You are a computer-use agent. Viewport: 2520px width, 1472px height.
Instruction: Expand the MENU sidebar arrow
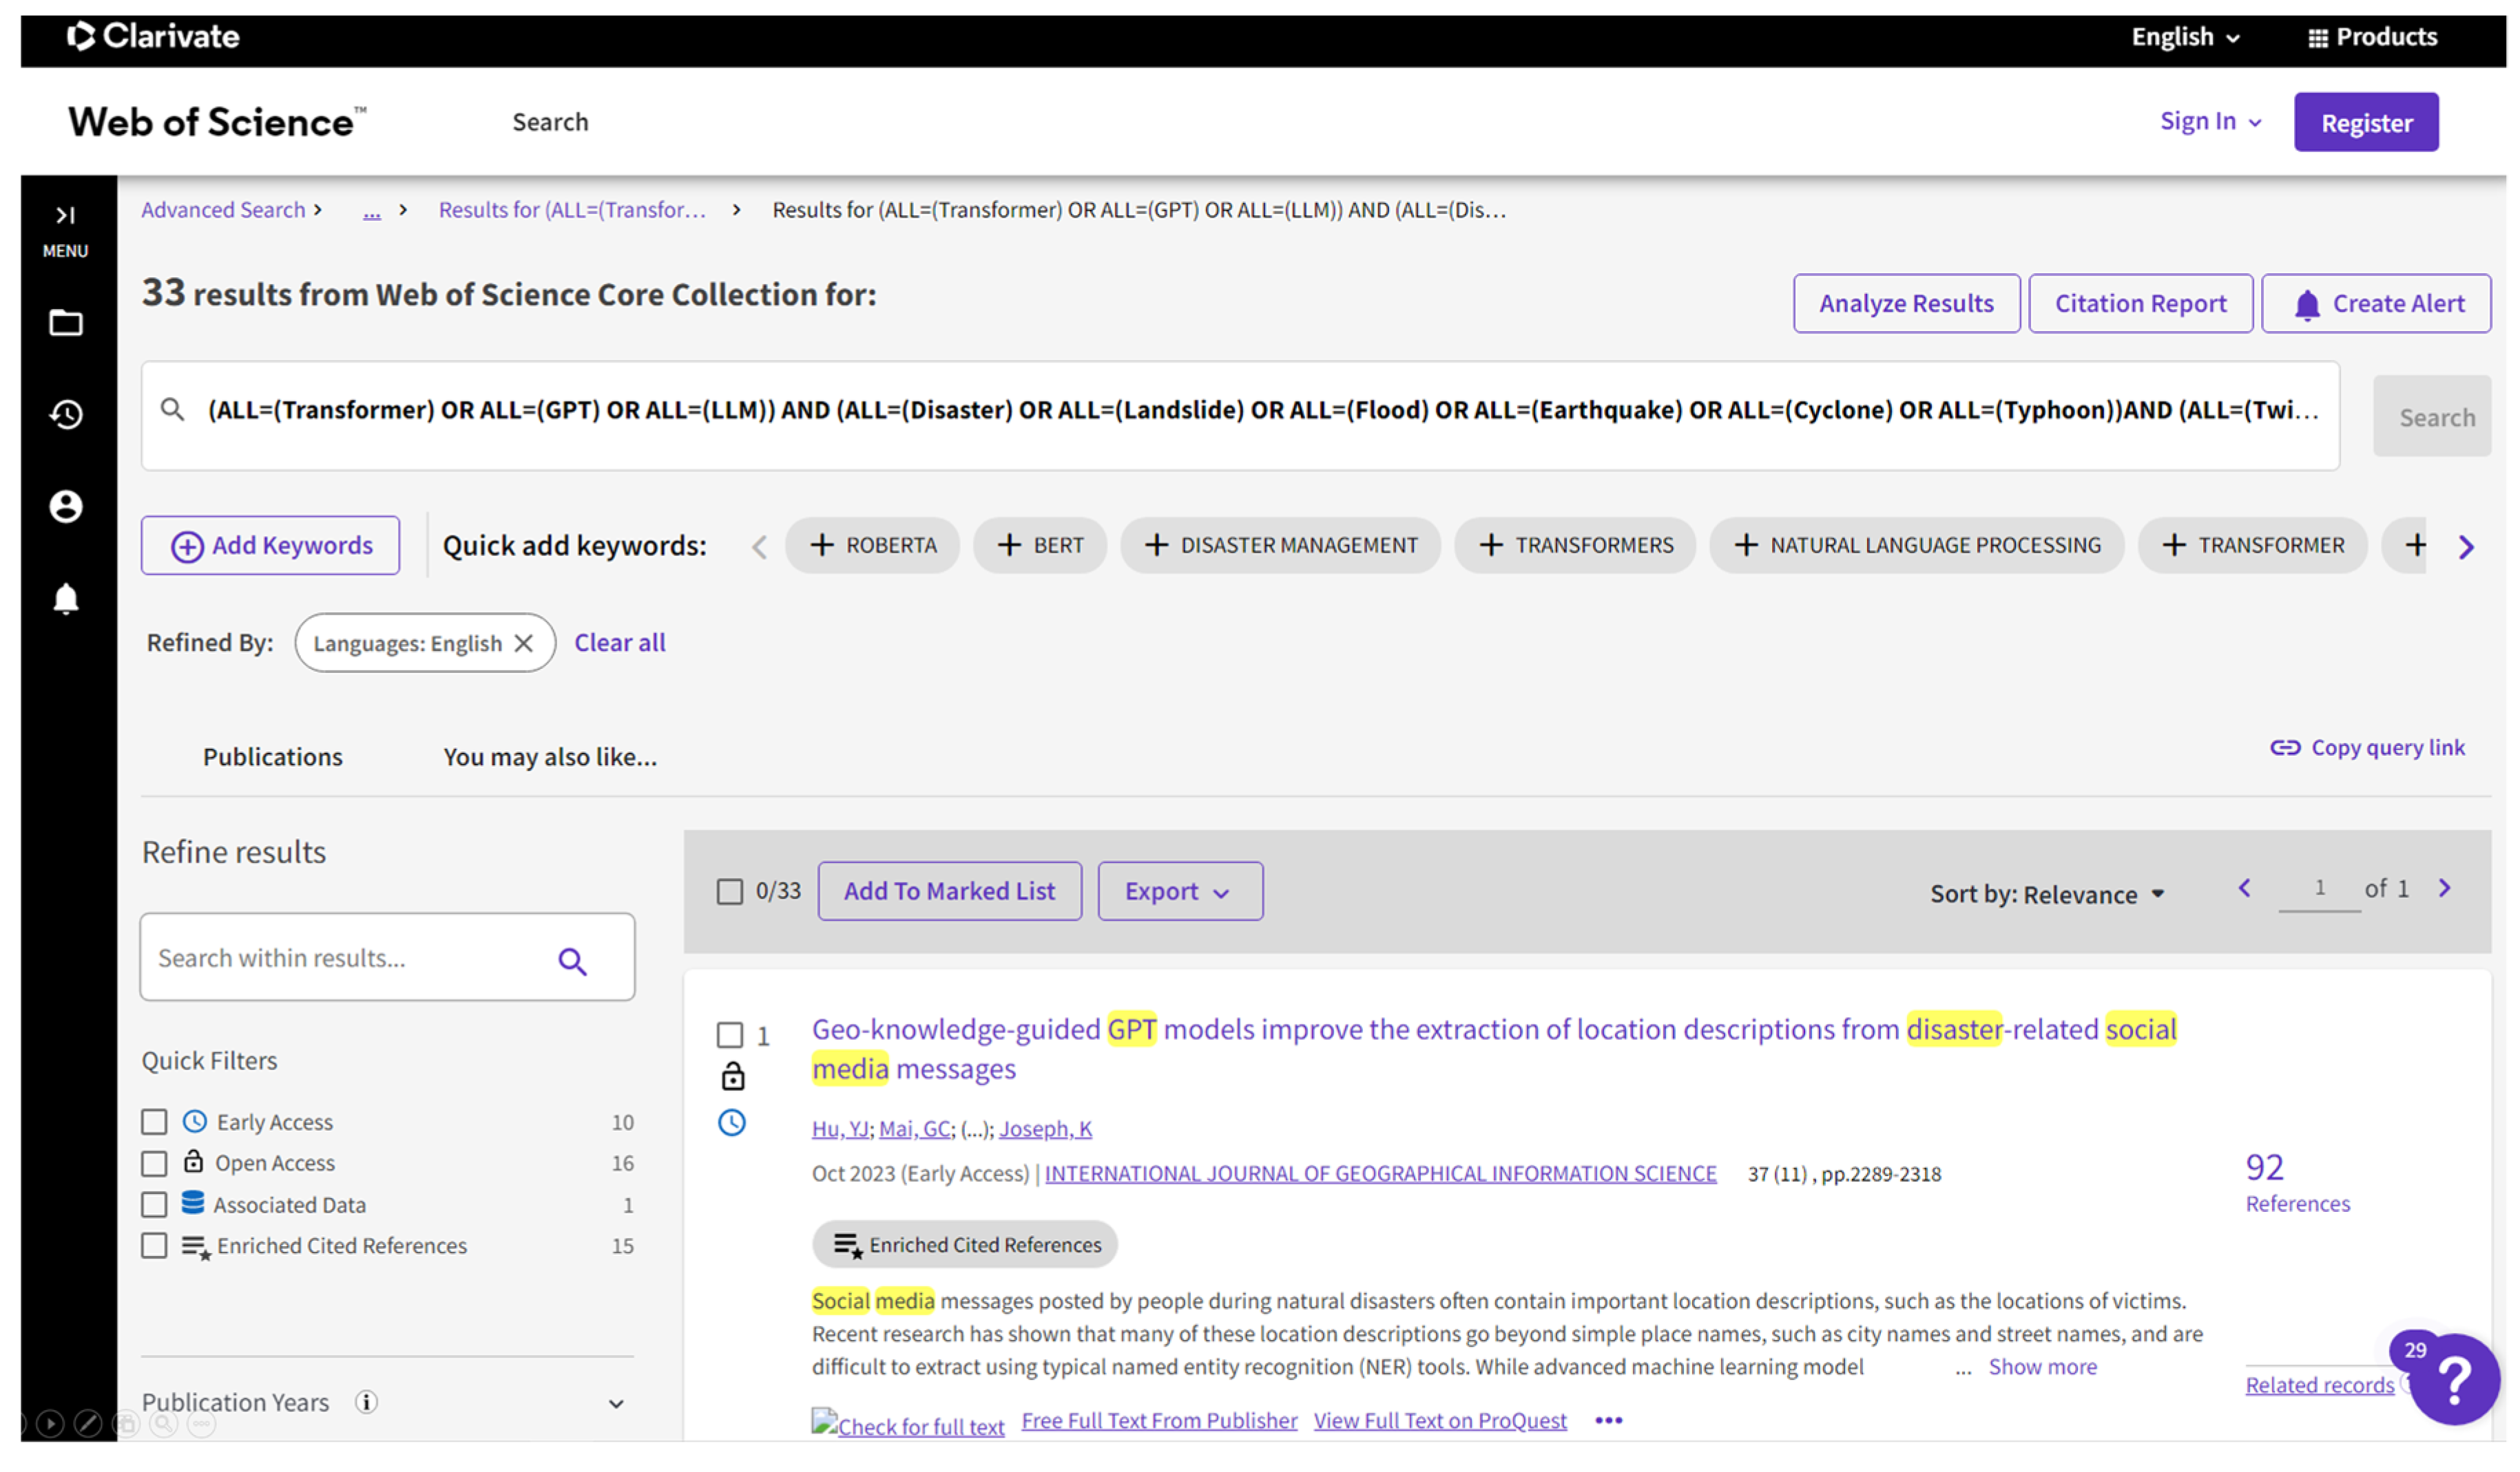tap(65, 216)
